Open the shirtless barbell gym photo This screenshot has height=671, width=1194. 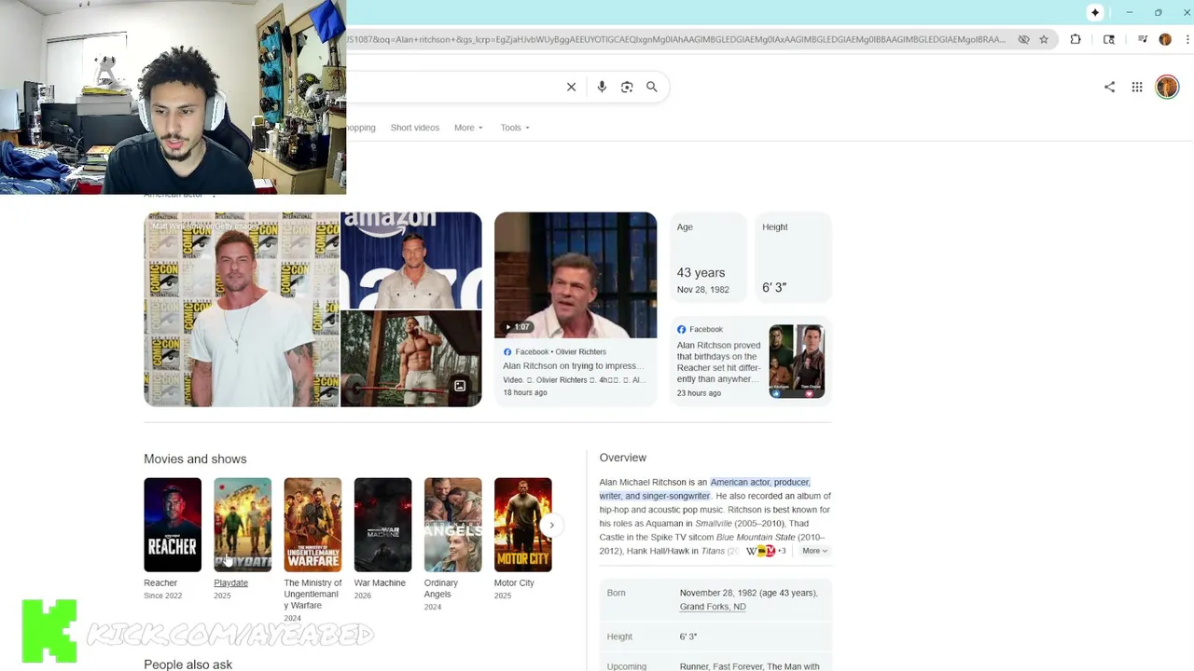tap(411, 359)
